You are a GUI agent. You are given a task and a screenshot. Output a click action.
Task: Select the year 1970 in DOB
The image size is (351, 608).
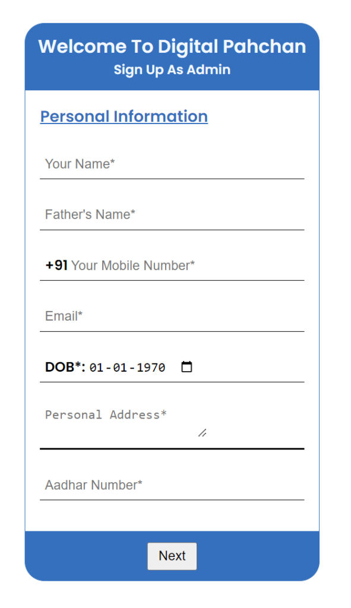point(151,367)
